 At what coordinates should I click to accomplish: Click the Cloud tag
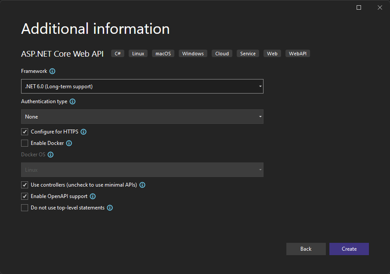pos(222,54)
